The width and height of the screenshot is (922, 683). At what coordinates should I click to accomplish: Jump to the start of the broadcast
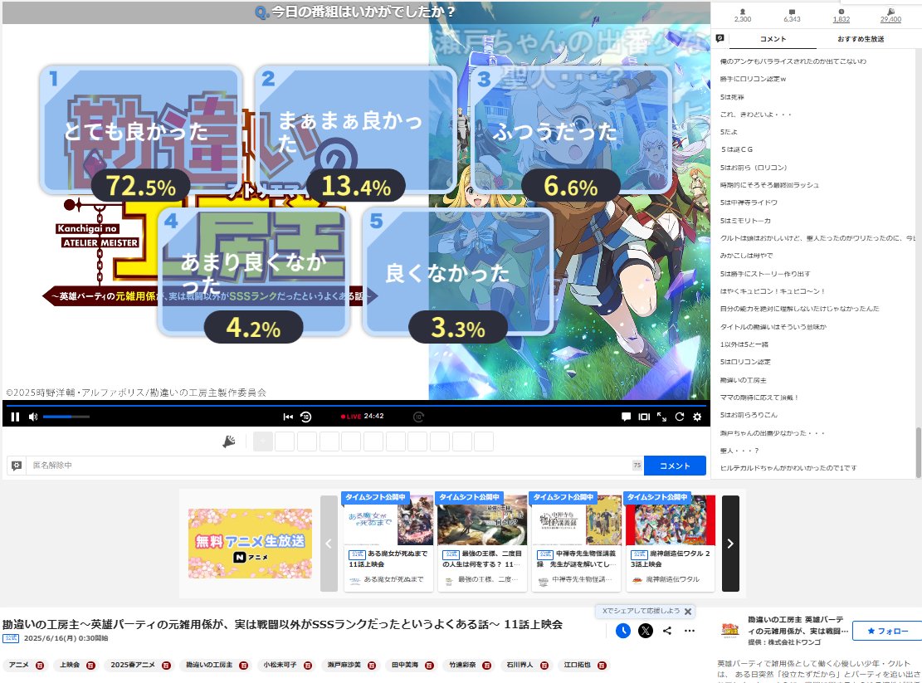[x=287, y=417]
